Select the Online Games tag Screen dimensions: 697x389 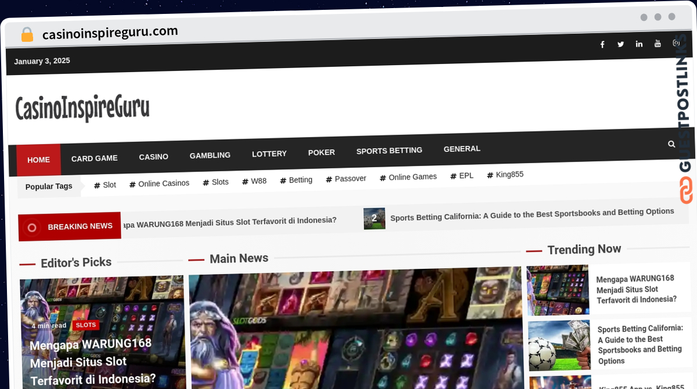408,177
